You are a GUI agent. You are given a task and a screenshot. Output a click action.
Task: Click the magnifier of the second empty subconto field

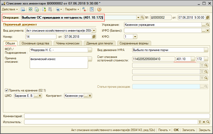click(206, 72)
